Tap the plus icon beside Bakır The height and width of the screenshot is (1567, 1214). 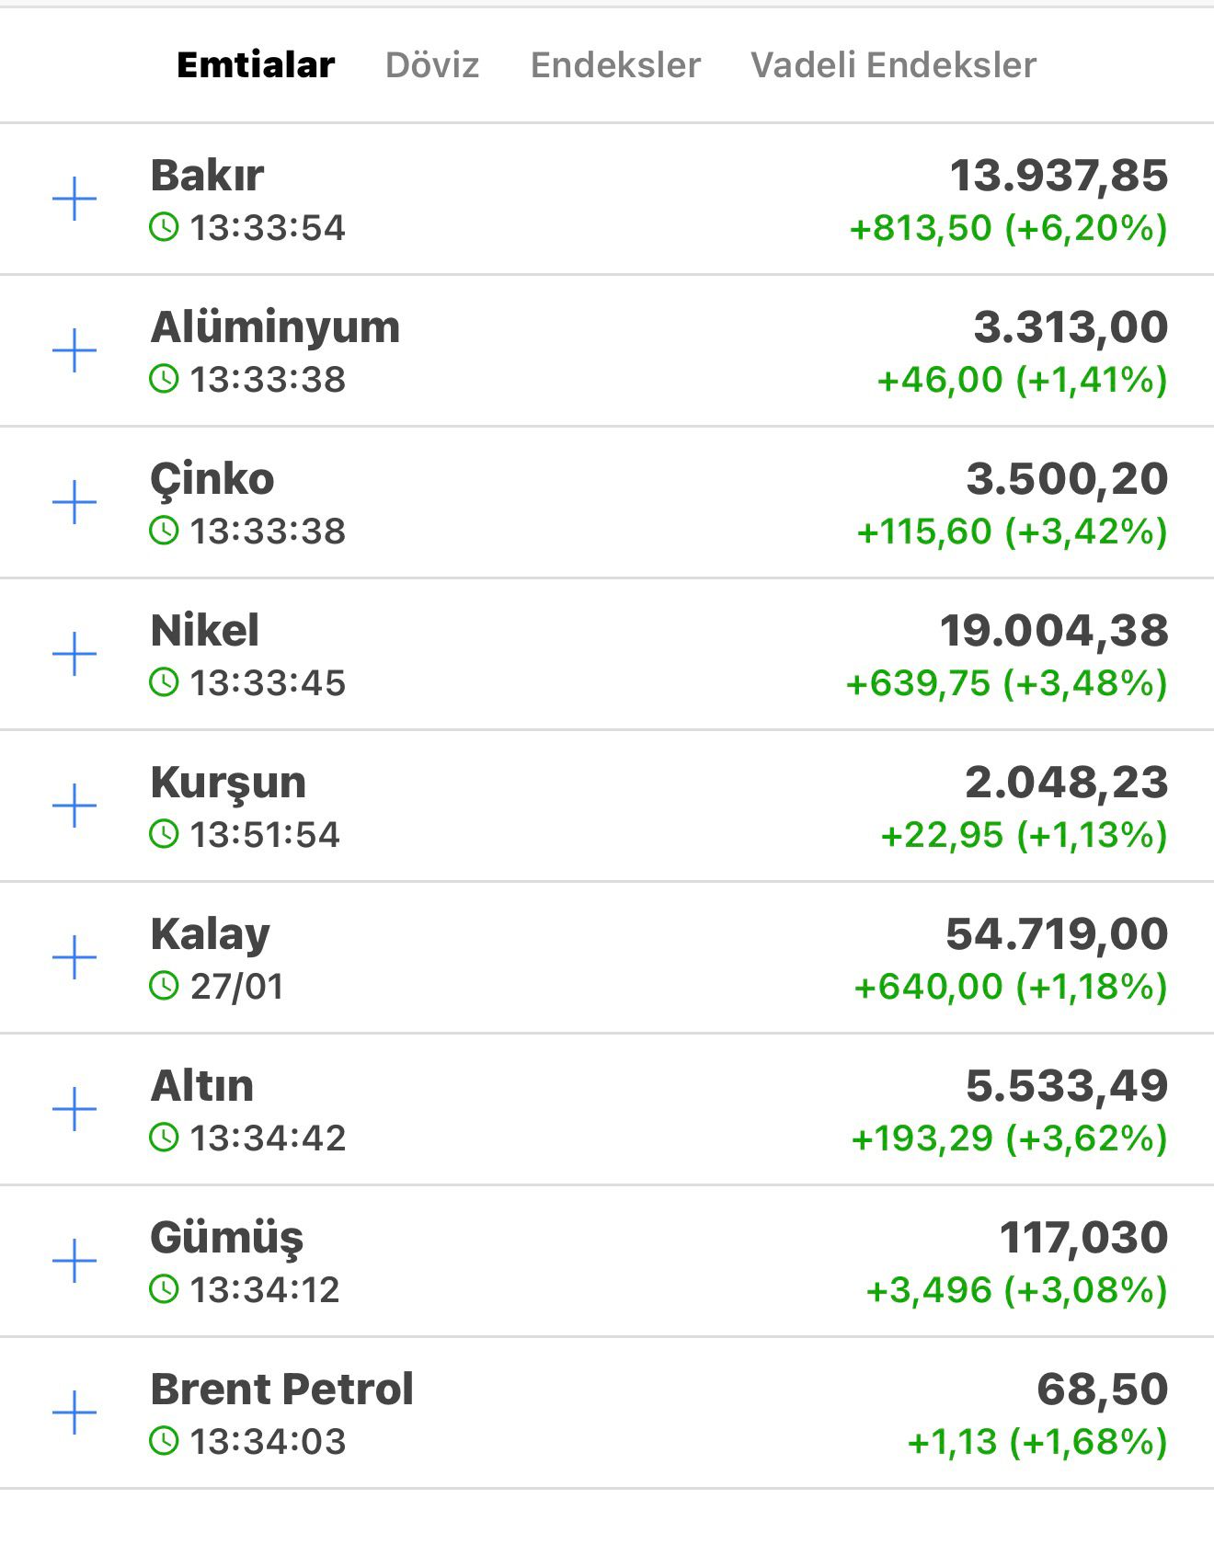(x=74, y=200)
